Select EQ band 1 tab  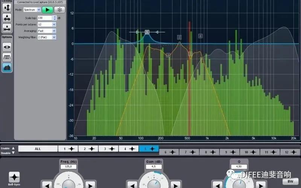[x=68, y=149]
